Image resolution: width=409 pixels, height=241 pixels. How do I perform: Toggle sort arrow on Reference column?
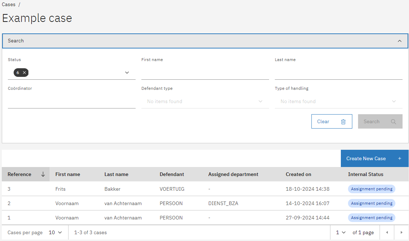pyautogui.click(x=43, y=175)
